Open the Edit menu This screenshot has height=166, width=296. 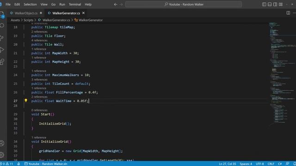(17, 4)
